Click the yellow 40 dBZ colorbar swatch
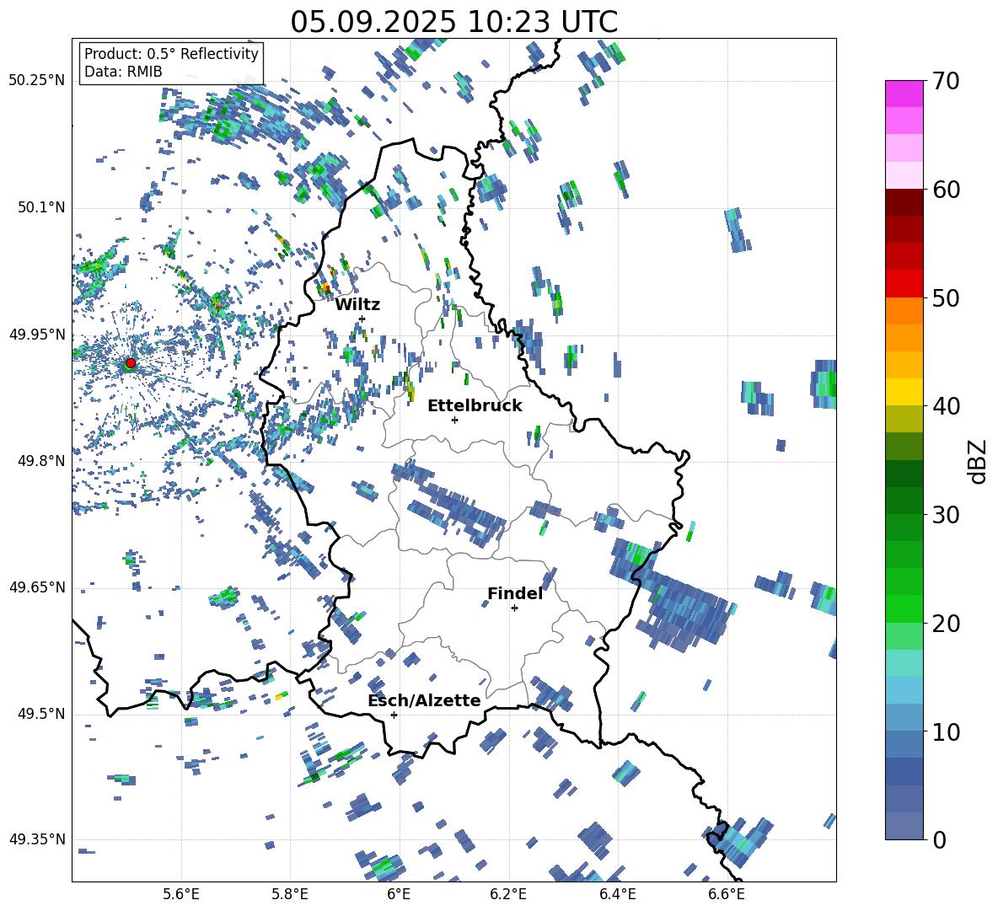Screen dimensions: 998x911 click(904, 393)
